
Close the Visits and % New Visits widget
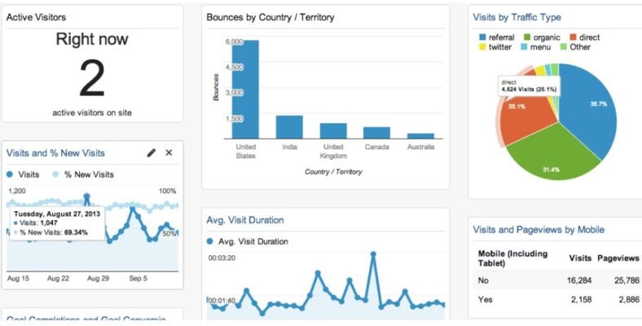coord(169,152)
